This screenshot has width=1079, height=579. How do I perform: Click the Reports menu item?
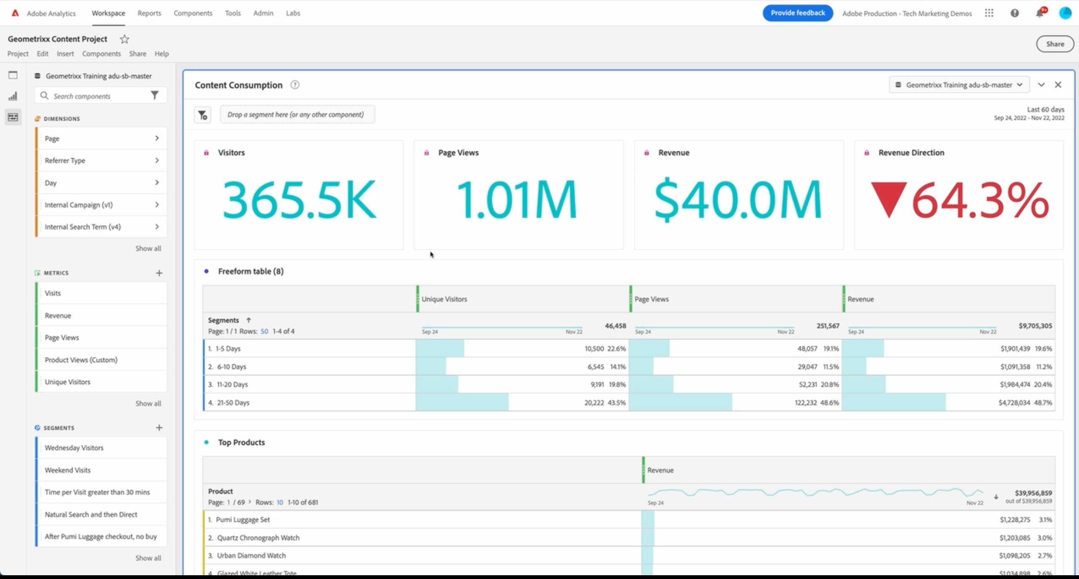pos(148,12)
